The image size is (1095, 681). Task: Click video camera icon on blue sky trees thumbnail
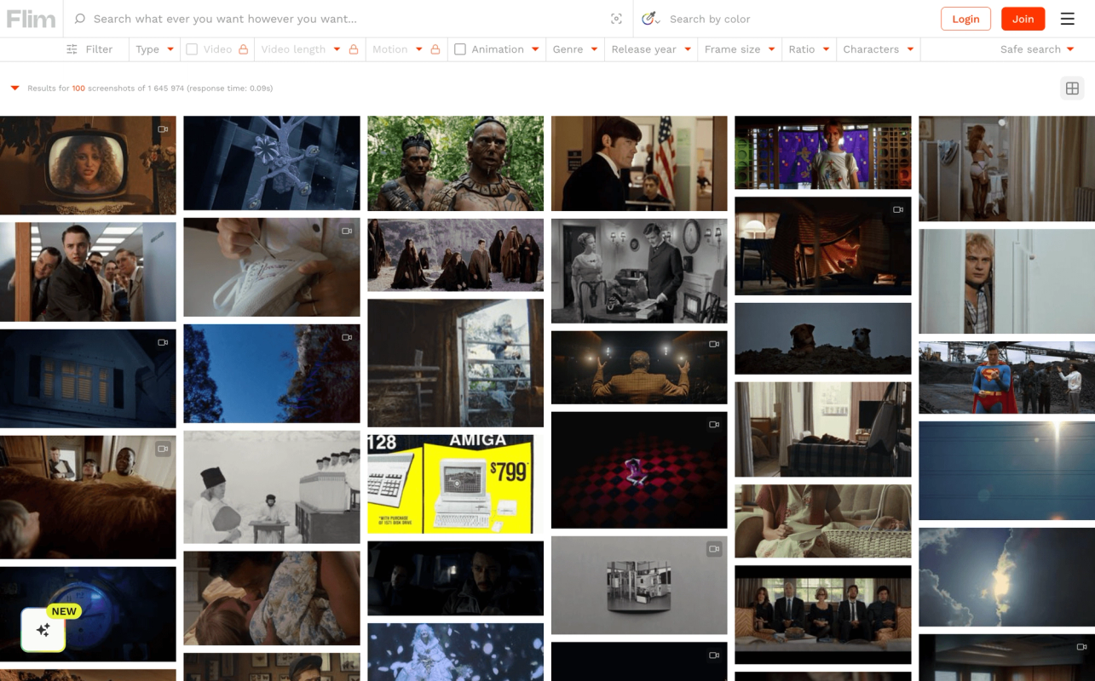[347, 337]
